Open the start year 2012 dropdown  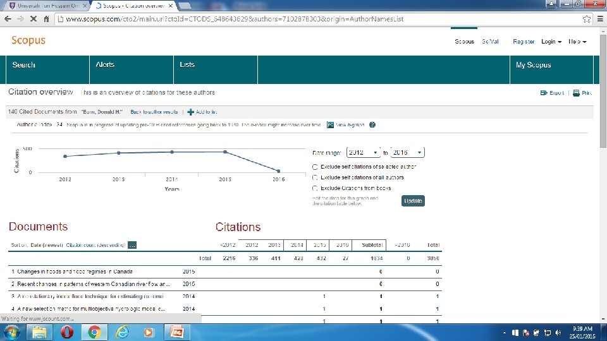363,152
